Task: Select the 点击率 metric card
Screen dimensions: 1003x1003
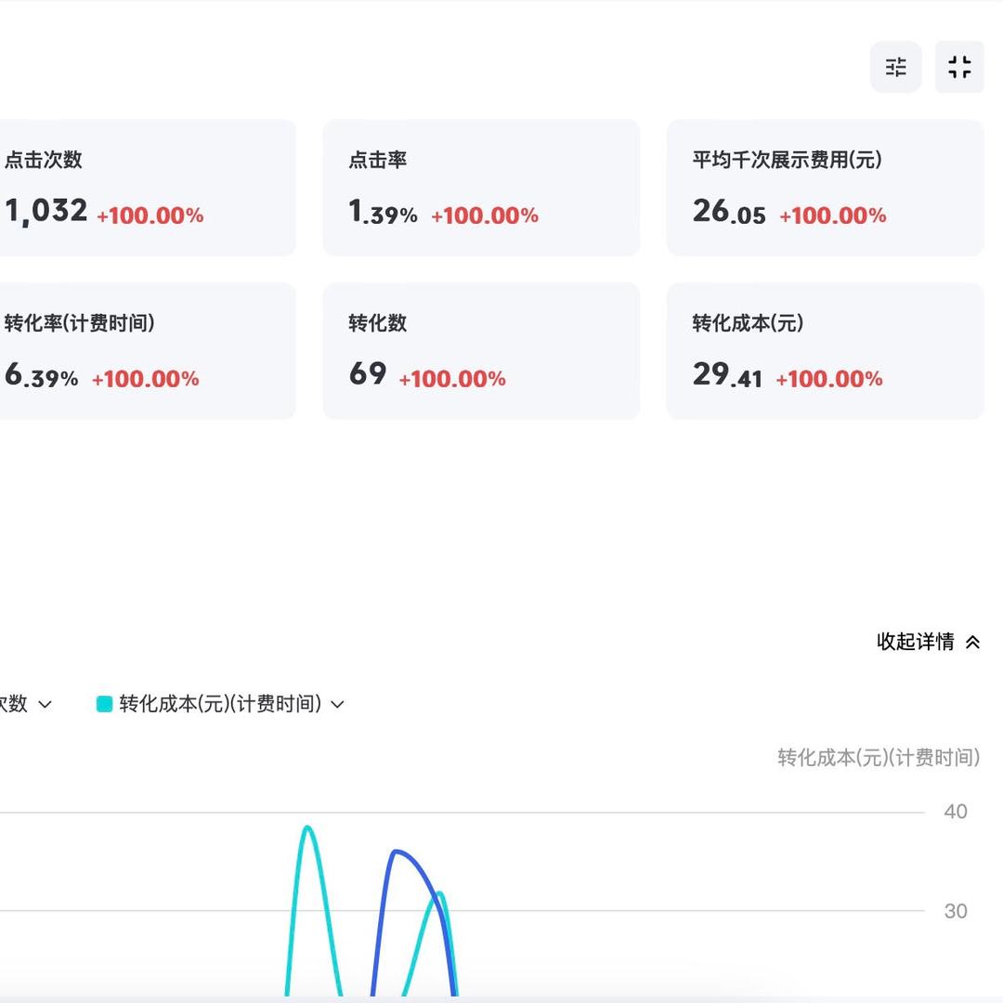Action: (x=481, y=188)
